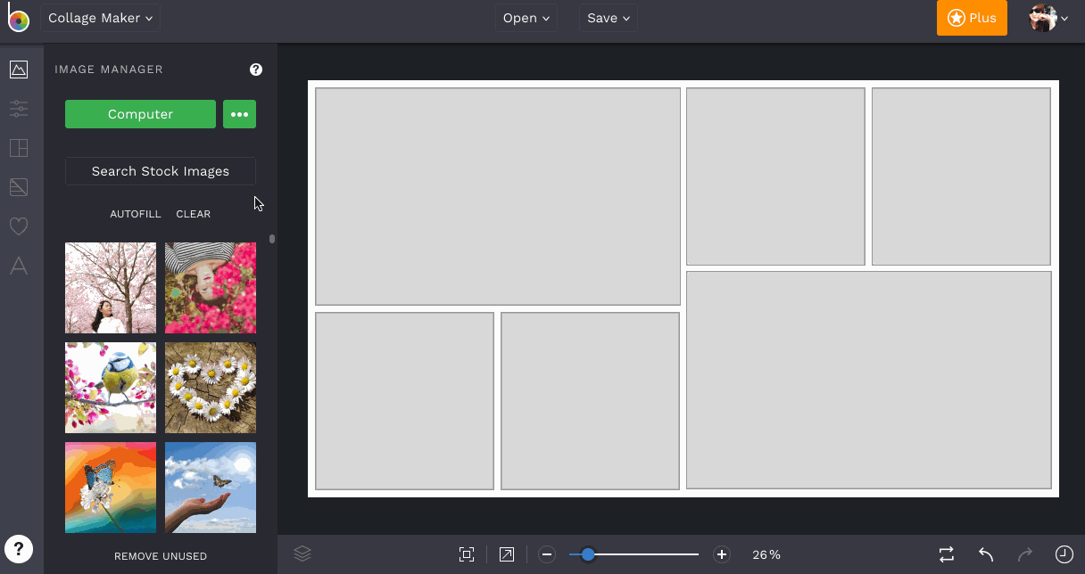Open the Image Manager sidebar icon
This screenshot has height=574, width=1085.
pos(19,70)
